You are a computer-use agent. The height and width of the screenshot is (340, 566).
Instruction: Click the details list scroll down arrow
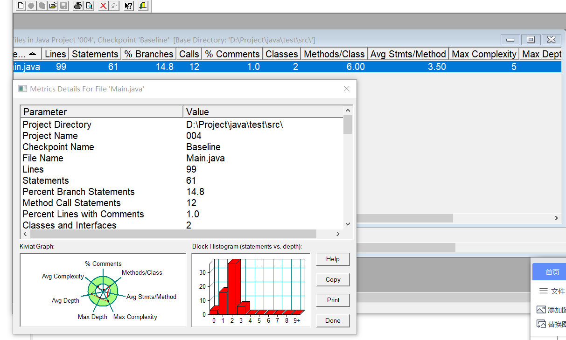348,224
